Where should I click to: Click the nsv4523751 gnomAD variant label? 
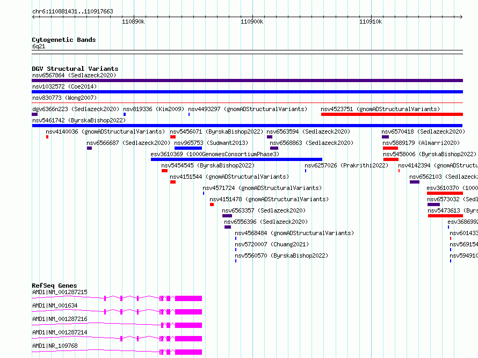(380, 109)
